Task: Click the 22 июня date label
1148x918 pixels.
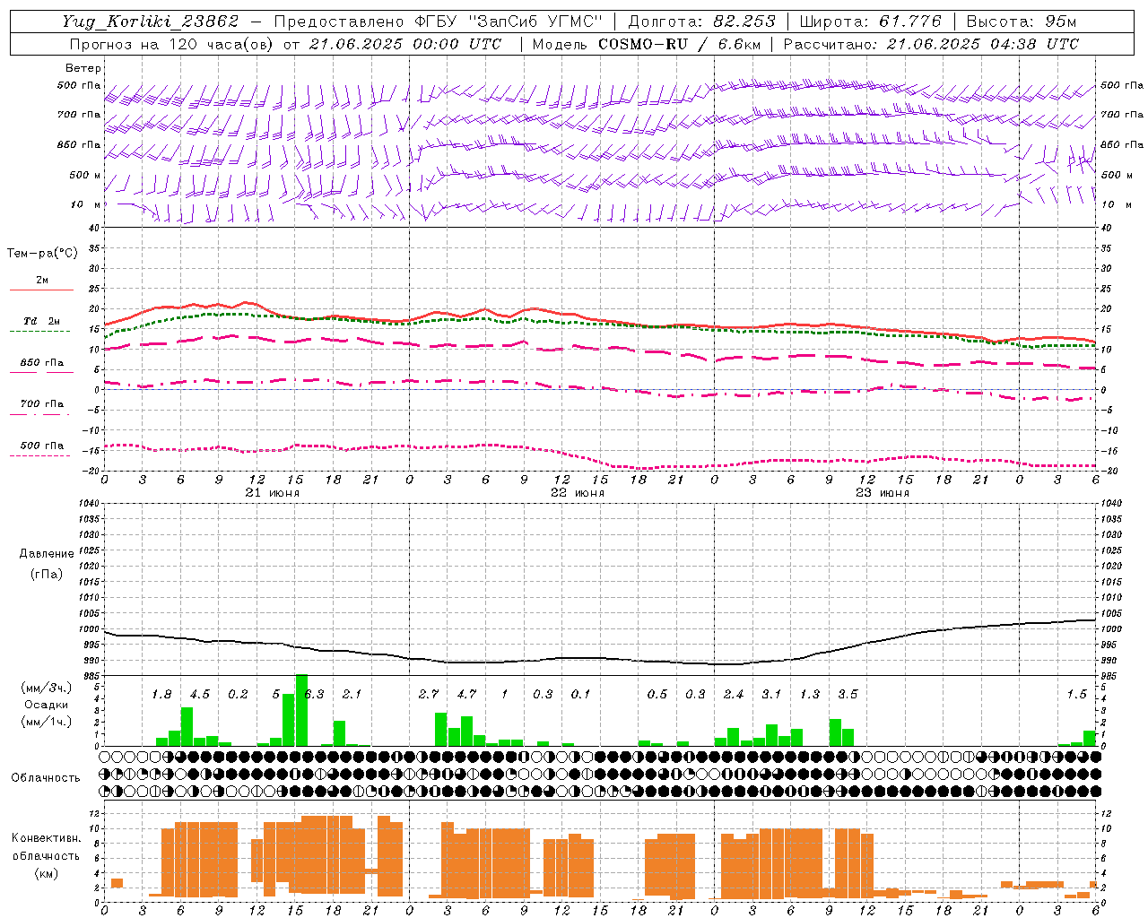Action: tap(578, 493)
